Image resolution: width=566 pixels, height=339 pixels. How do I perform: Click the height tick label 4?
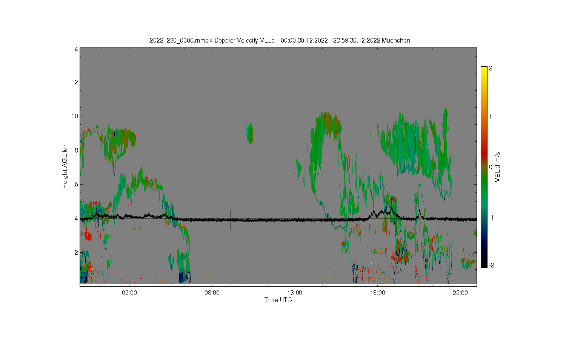click(x=76, y=218)
